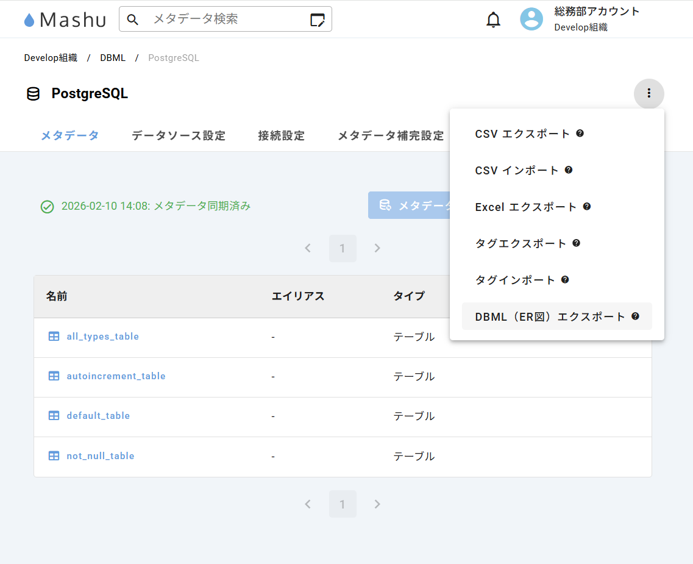Select DBML（ER図）エクスポート menu item
This screenshot has height=564, width=693.
[550, 316]
